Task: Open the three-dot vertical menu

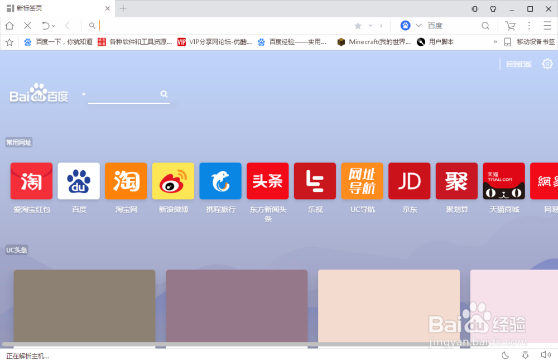Action: pyautogui.click(x=529, y=26)
